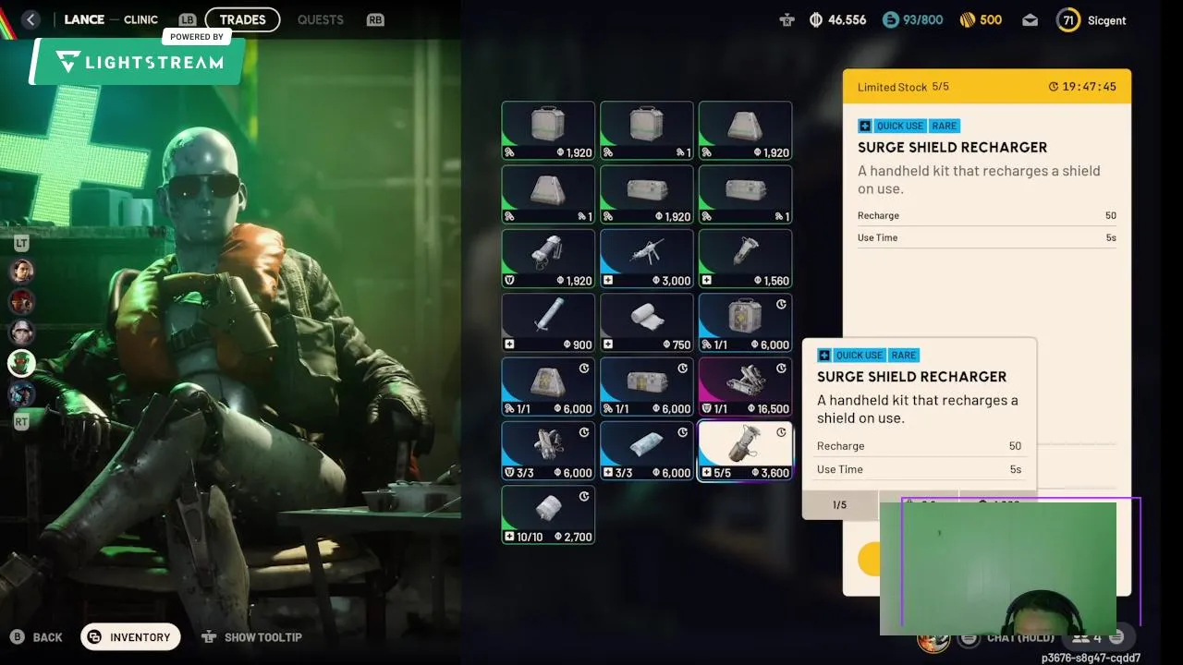Select the 10/10 item priced 2,700

[548, 514]
